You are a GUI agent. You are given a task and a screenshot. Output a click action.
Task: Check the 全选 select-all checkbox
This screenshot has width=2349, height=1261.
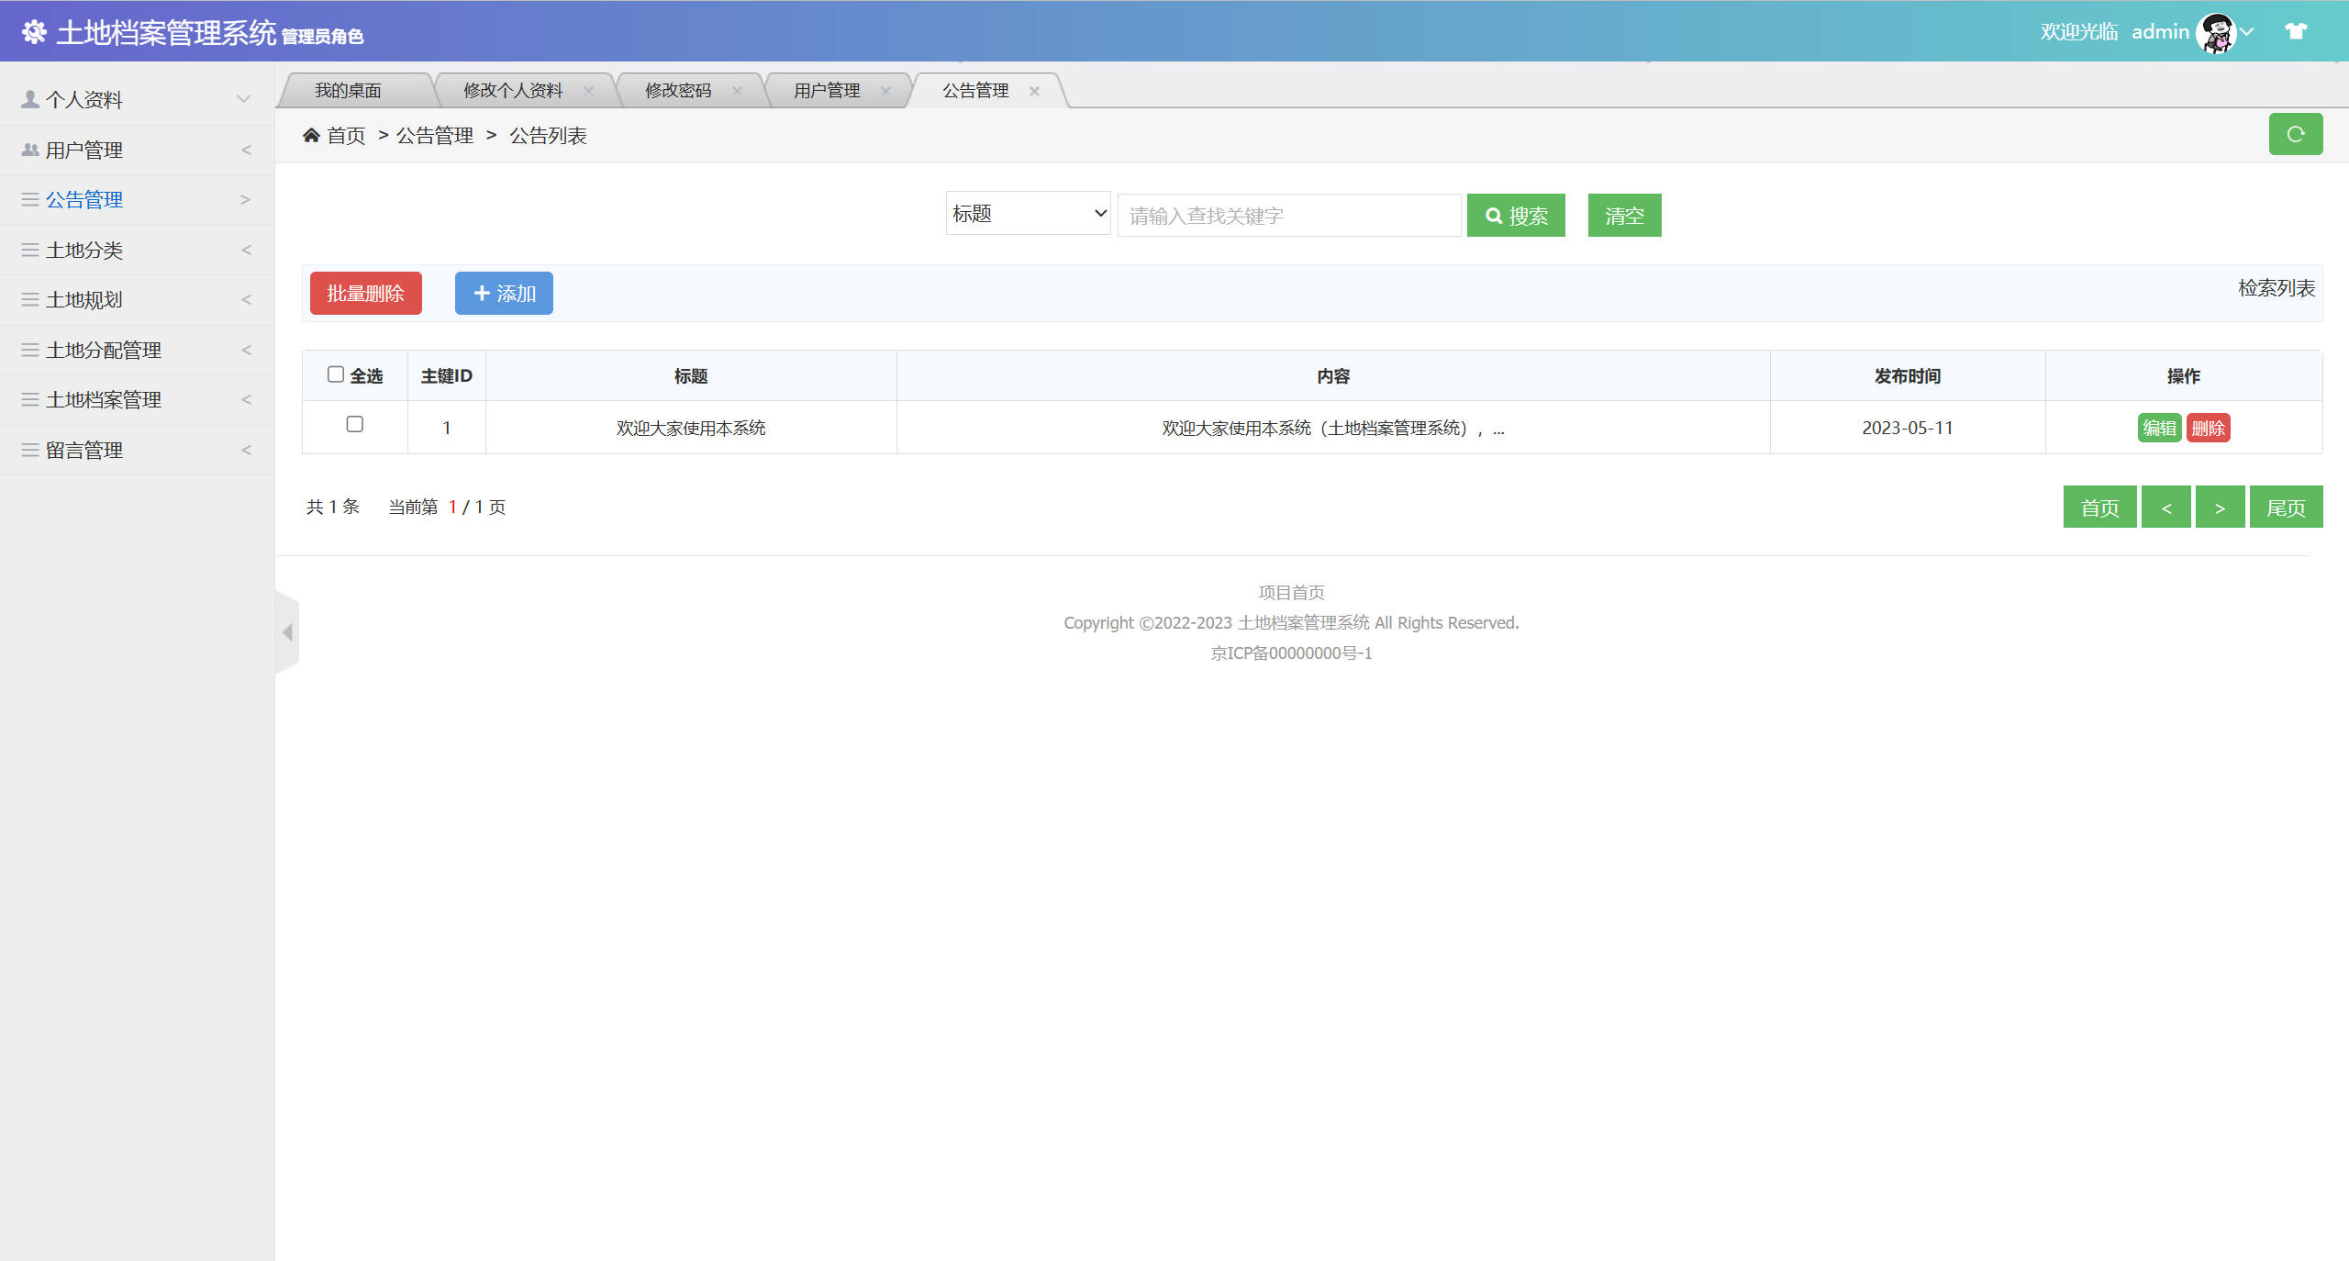(336, 373)
